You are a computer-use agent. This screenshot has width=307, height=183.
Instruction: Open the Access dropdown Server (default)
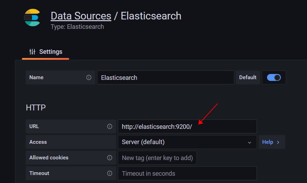tap(187, 142)
